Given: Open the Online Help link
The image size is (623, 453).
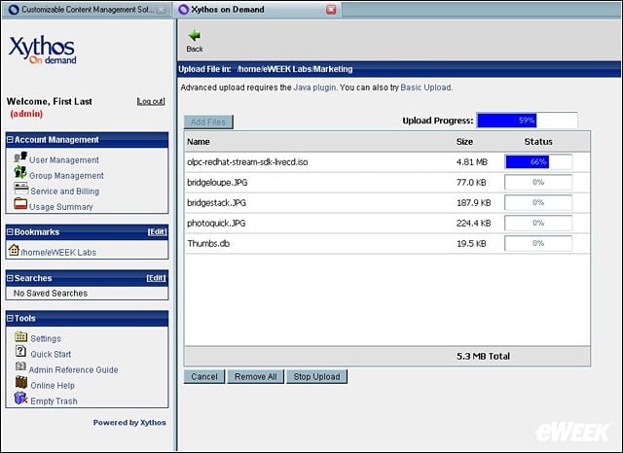Looking at the screenshot, I should [x=53, y=385].
